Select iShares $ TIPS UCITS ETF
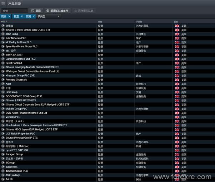This screenshot has height=182, width=215. pyautogui.click(x=21, y=100)
